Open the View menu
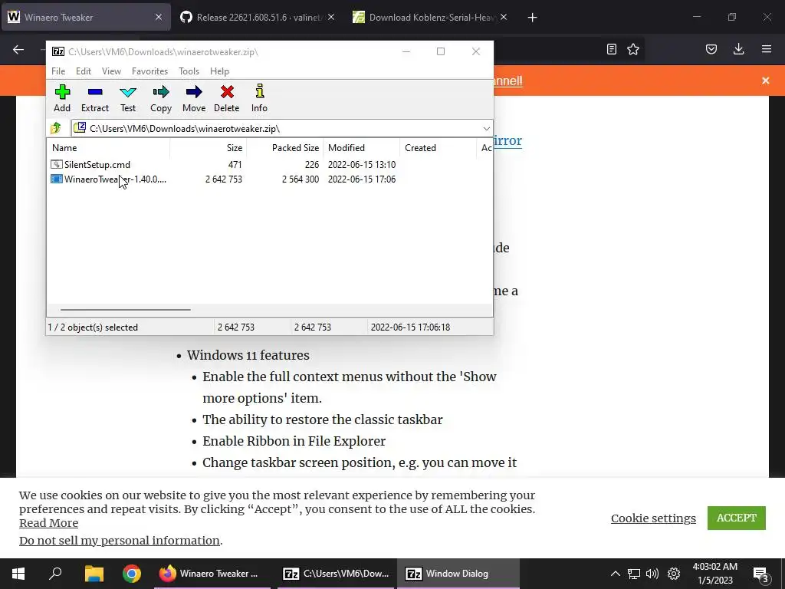785x589 pixels. click(111, 71)
